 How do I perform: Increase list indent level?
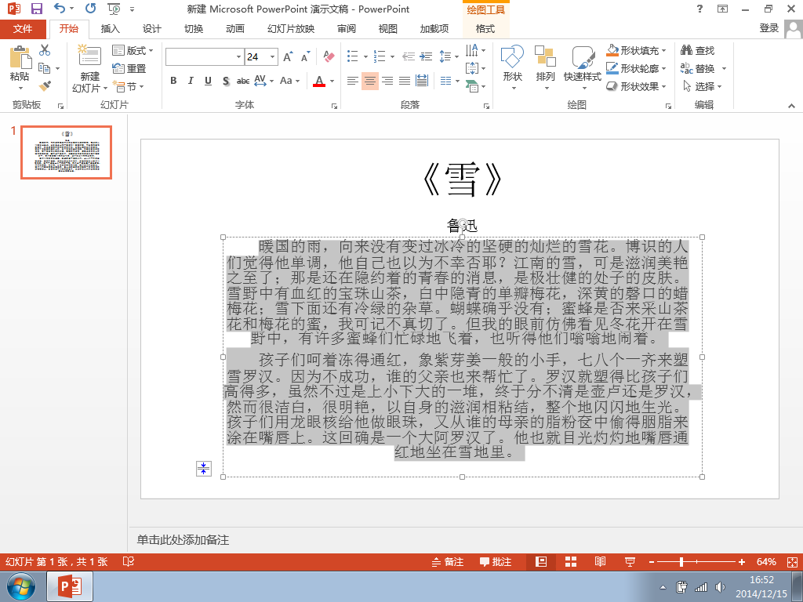pos(426,56)
